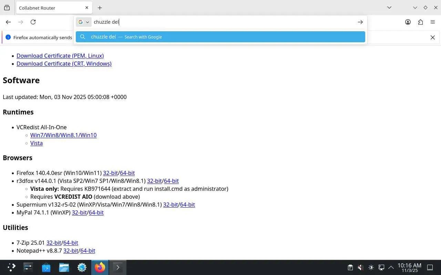Click the 'Runtimes' heading
Screen dimensions: 441x275
[18, 112]
